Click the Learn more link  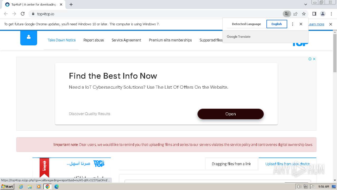point(316,24)
